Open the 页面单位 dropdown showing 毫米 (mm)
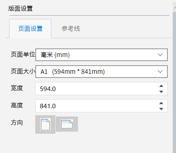Image resolution: width=176 pixels, height=153 pixels. 101,55
